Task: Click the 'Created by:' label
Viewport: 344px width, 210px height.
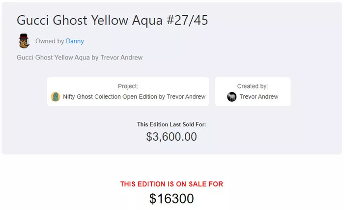Action: (253, 86)
